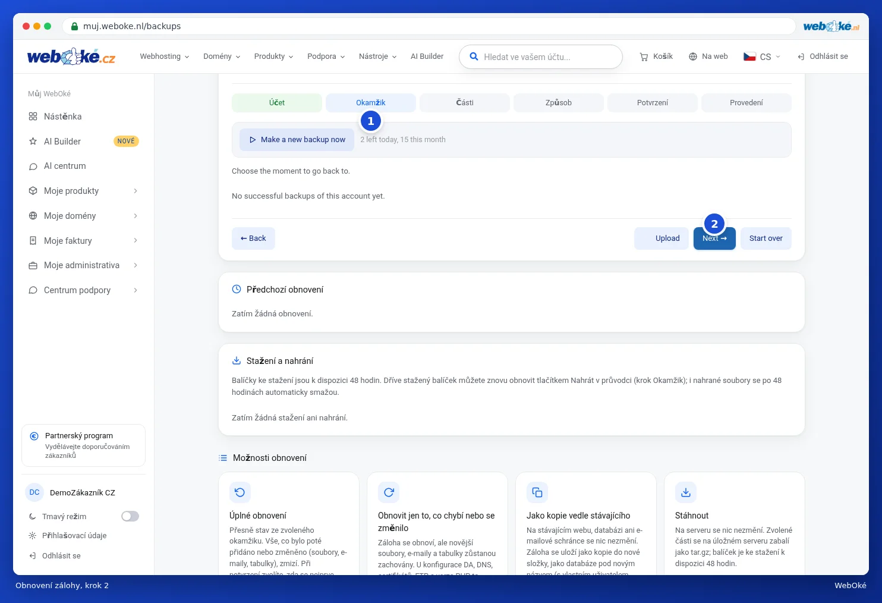Open the Podpora dropdown menu
This screenshot has width=882, height=603.
pyautogui.click(x=326, y=56)
